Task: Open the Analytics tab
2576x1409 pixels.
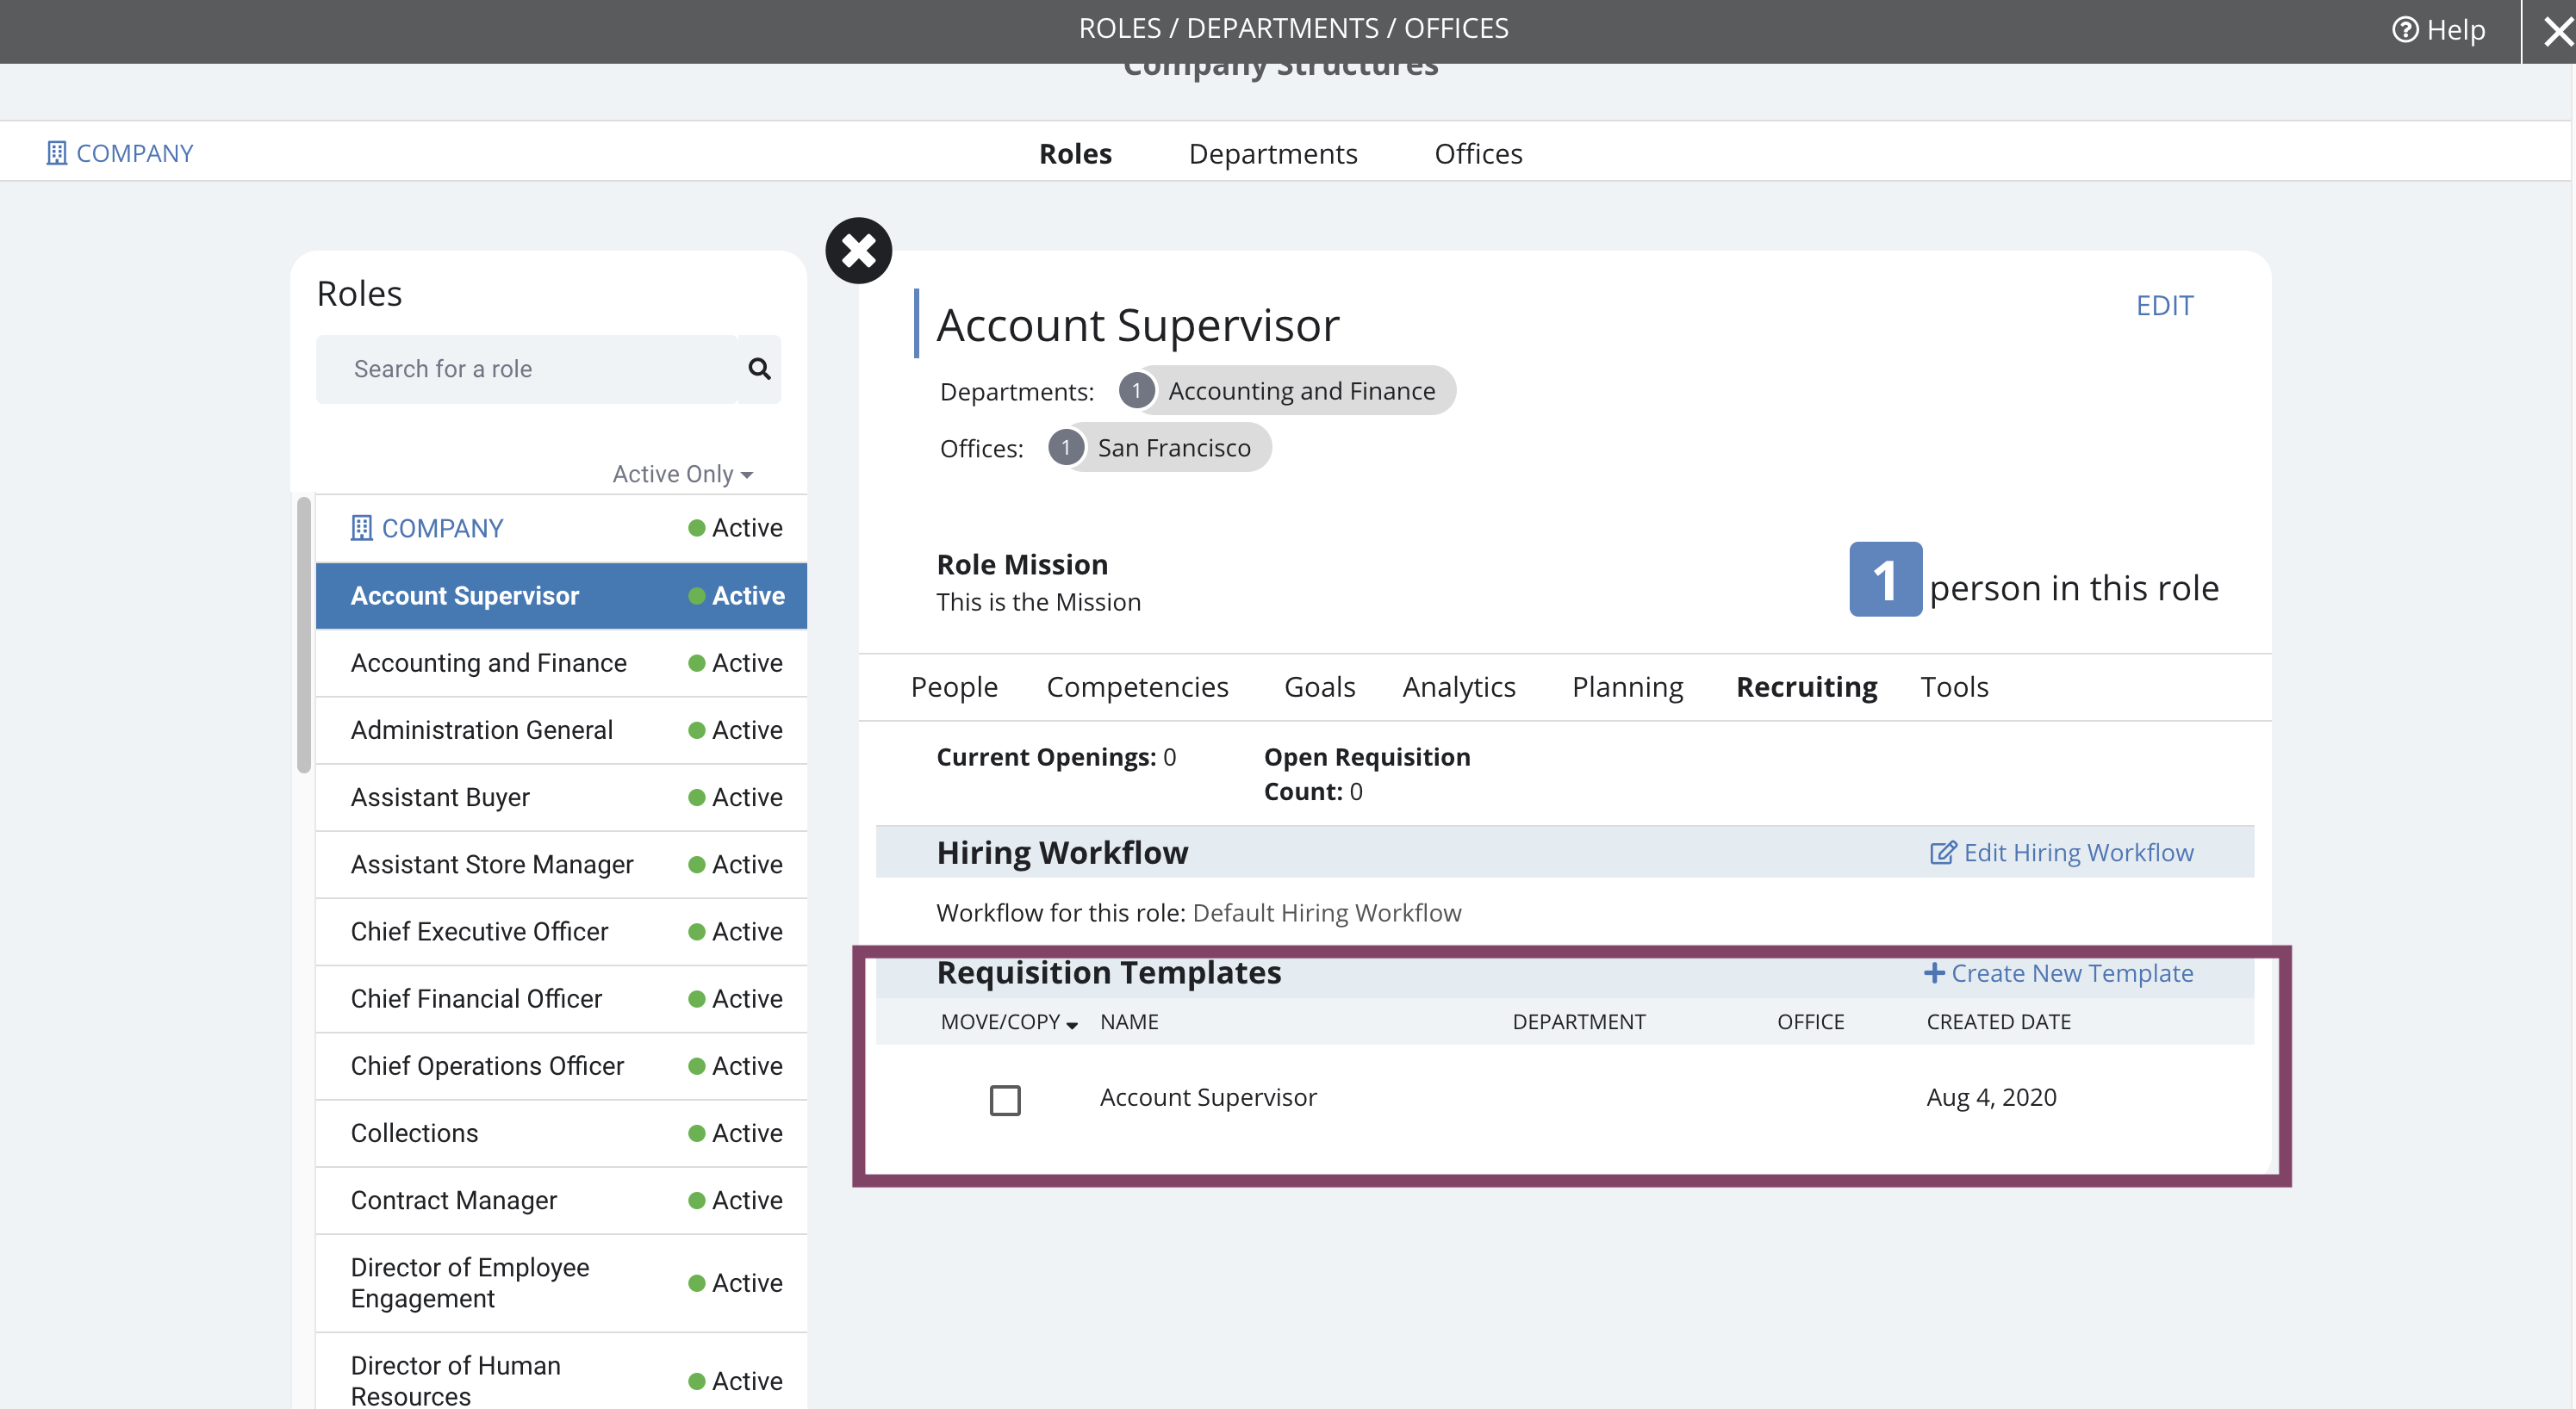Action: 1459,687
